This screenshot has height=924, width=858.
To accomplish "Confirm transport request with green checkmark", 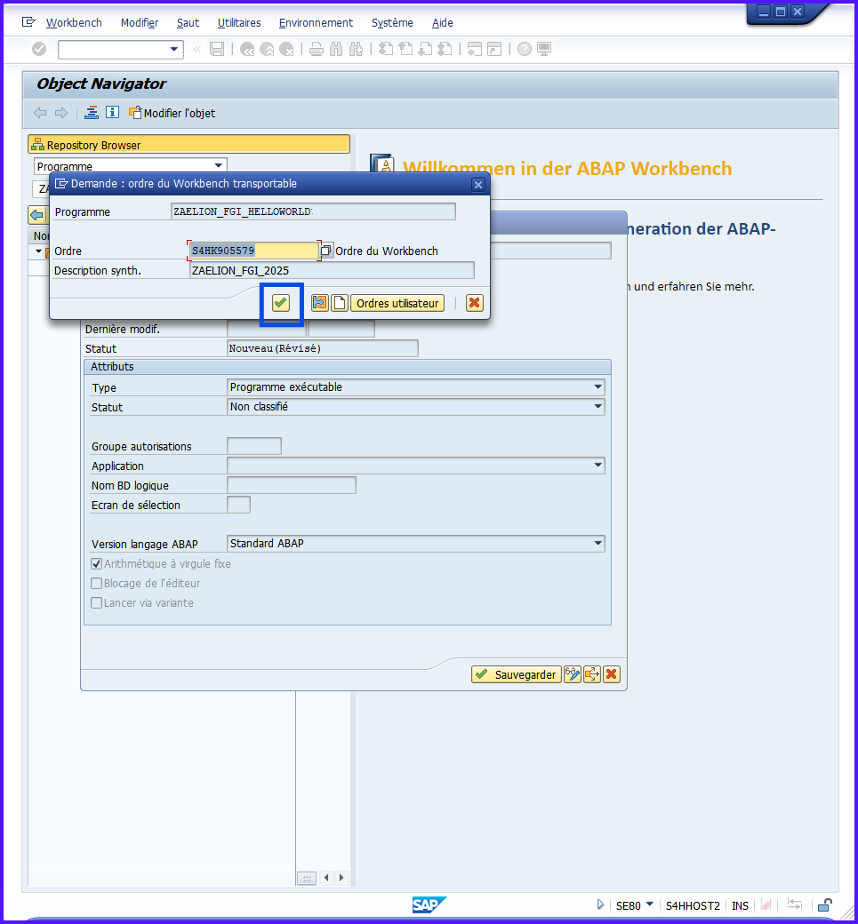I will 281,303.
